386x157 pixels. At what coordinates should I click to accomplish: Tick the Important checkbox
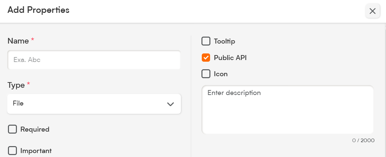coord(12,151)
